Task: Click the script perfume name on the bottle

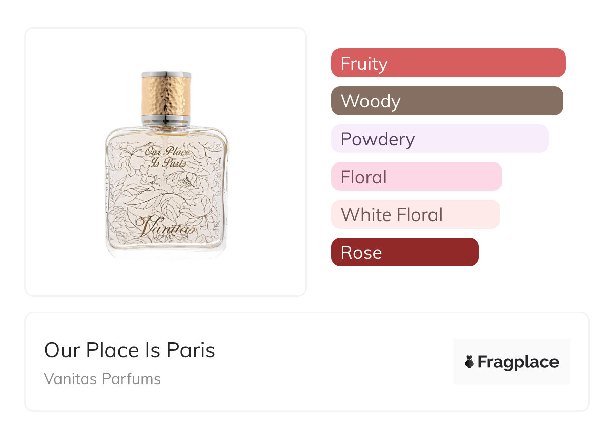Action: (166, 157)
